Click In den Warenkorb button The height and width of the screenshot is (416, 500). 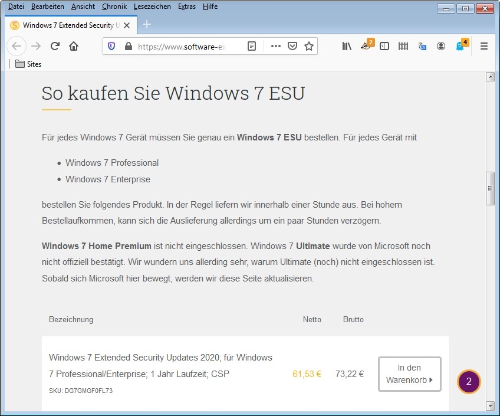(409, 374)
